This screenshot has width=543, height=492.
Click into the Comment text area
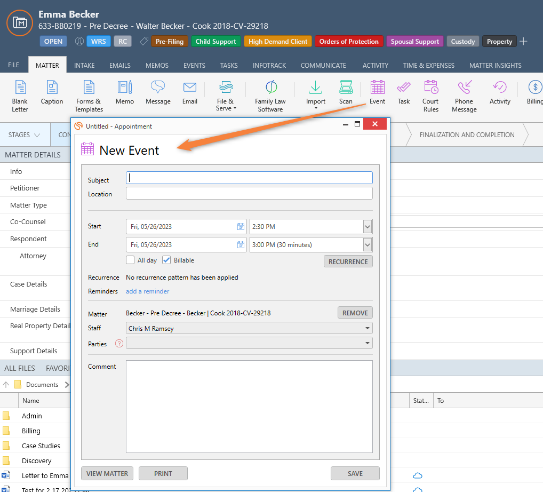[249, 407]
